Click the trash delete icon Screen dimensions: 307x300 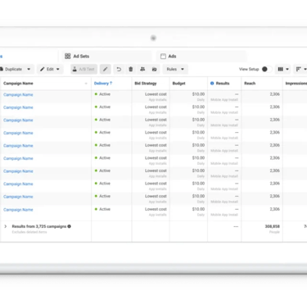pos(131,69)
